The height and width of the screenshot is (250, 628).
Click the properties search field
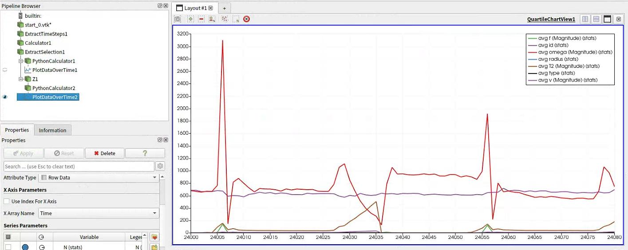coord(79,166)
